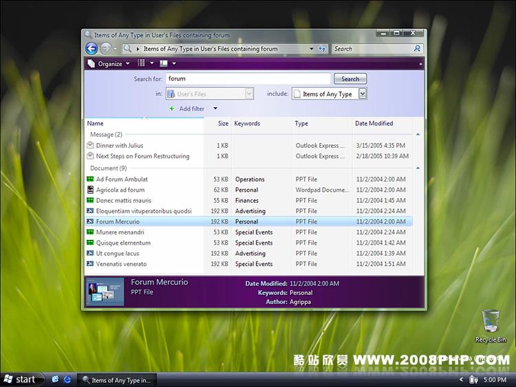Open the Recycle Bin on the desktop

click(491, 321)
